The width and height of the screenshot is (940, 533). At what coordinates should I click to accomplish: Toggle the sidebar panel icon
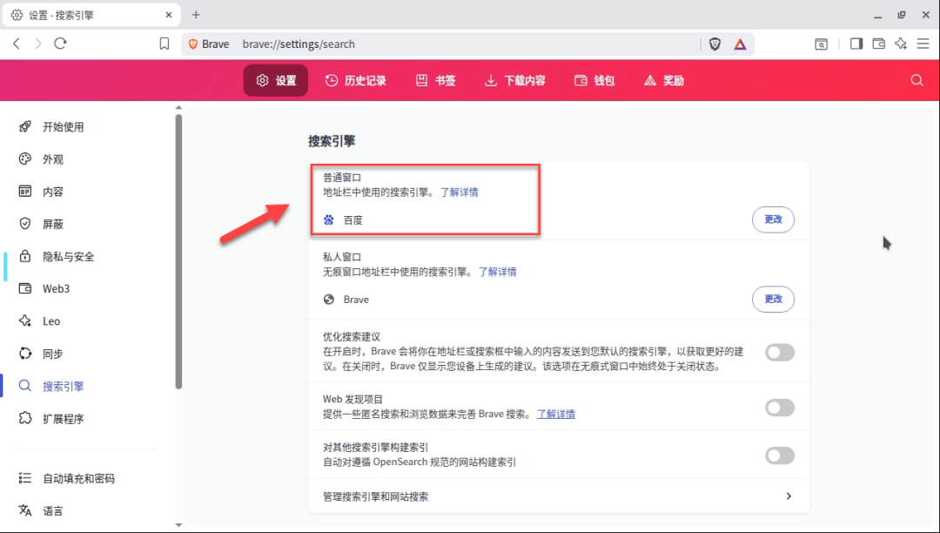pyautogui.click(x=856, y=44)
